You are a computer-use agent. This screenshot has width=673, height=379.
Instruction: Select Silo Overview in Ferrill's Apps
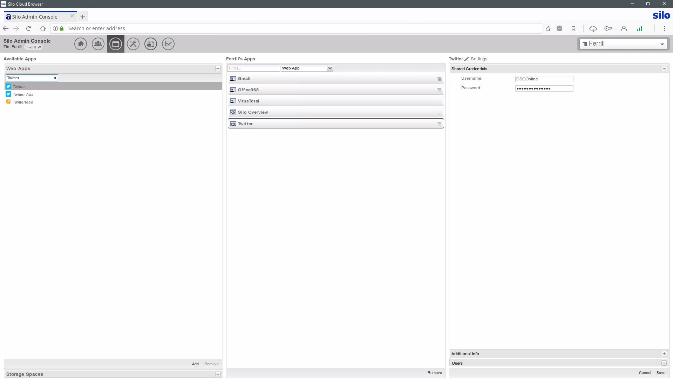(x=336, y=112)
